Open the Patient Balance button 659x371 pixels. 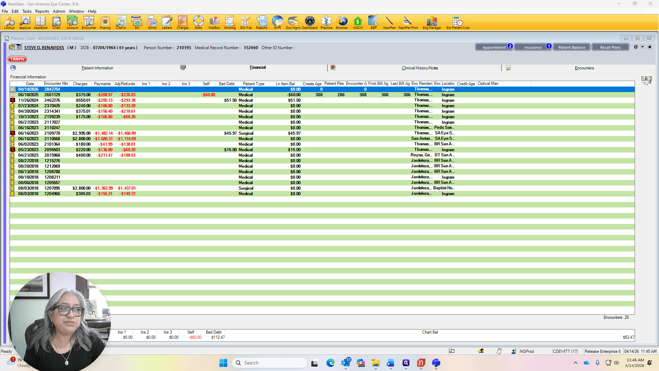point(571,47)
